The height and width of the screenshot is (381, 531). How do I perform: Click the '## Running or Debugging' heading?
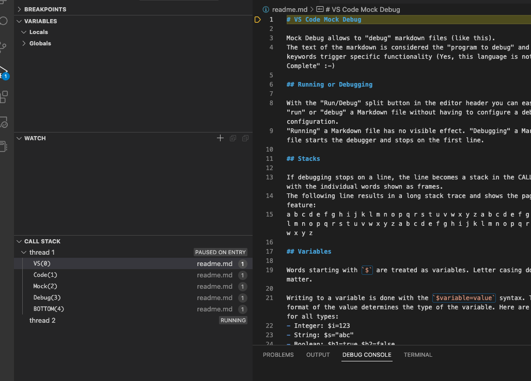[330, 85]
